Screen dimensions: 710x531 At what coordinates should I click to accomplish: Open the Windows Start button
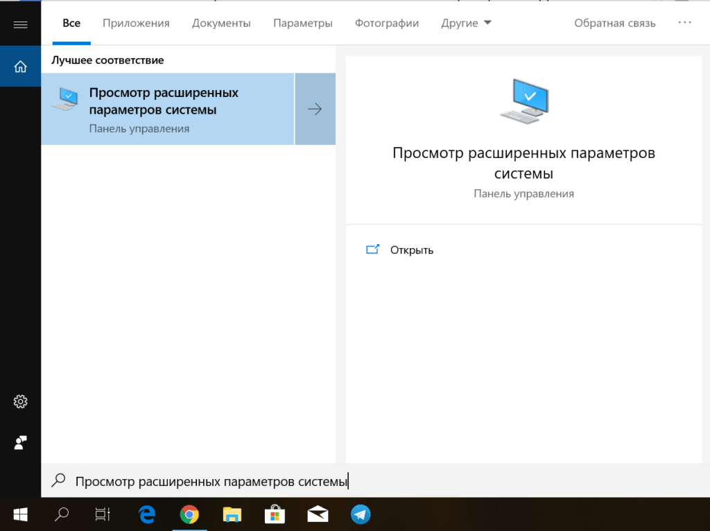pos(20,514)
